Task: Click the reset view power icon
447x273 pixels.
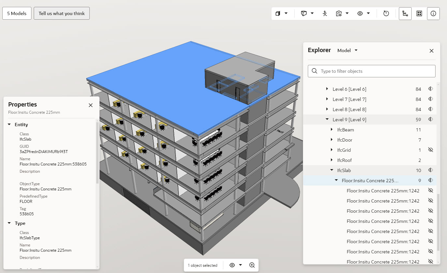Action: click(x=386, y=13)
